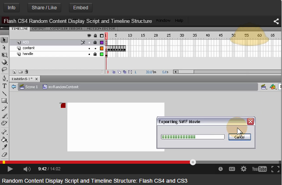The height and width of the screenshot is (185, 282).
Task: Toggle Onion Skin Outlines button
Action: 119,72
